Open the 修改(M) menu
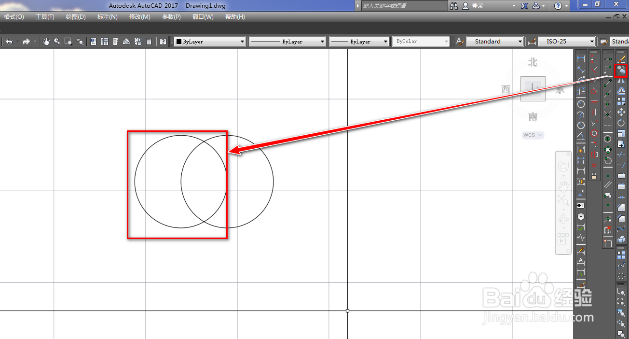 140,17
